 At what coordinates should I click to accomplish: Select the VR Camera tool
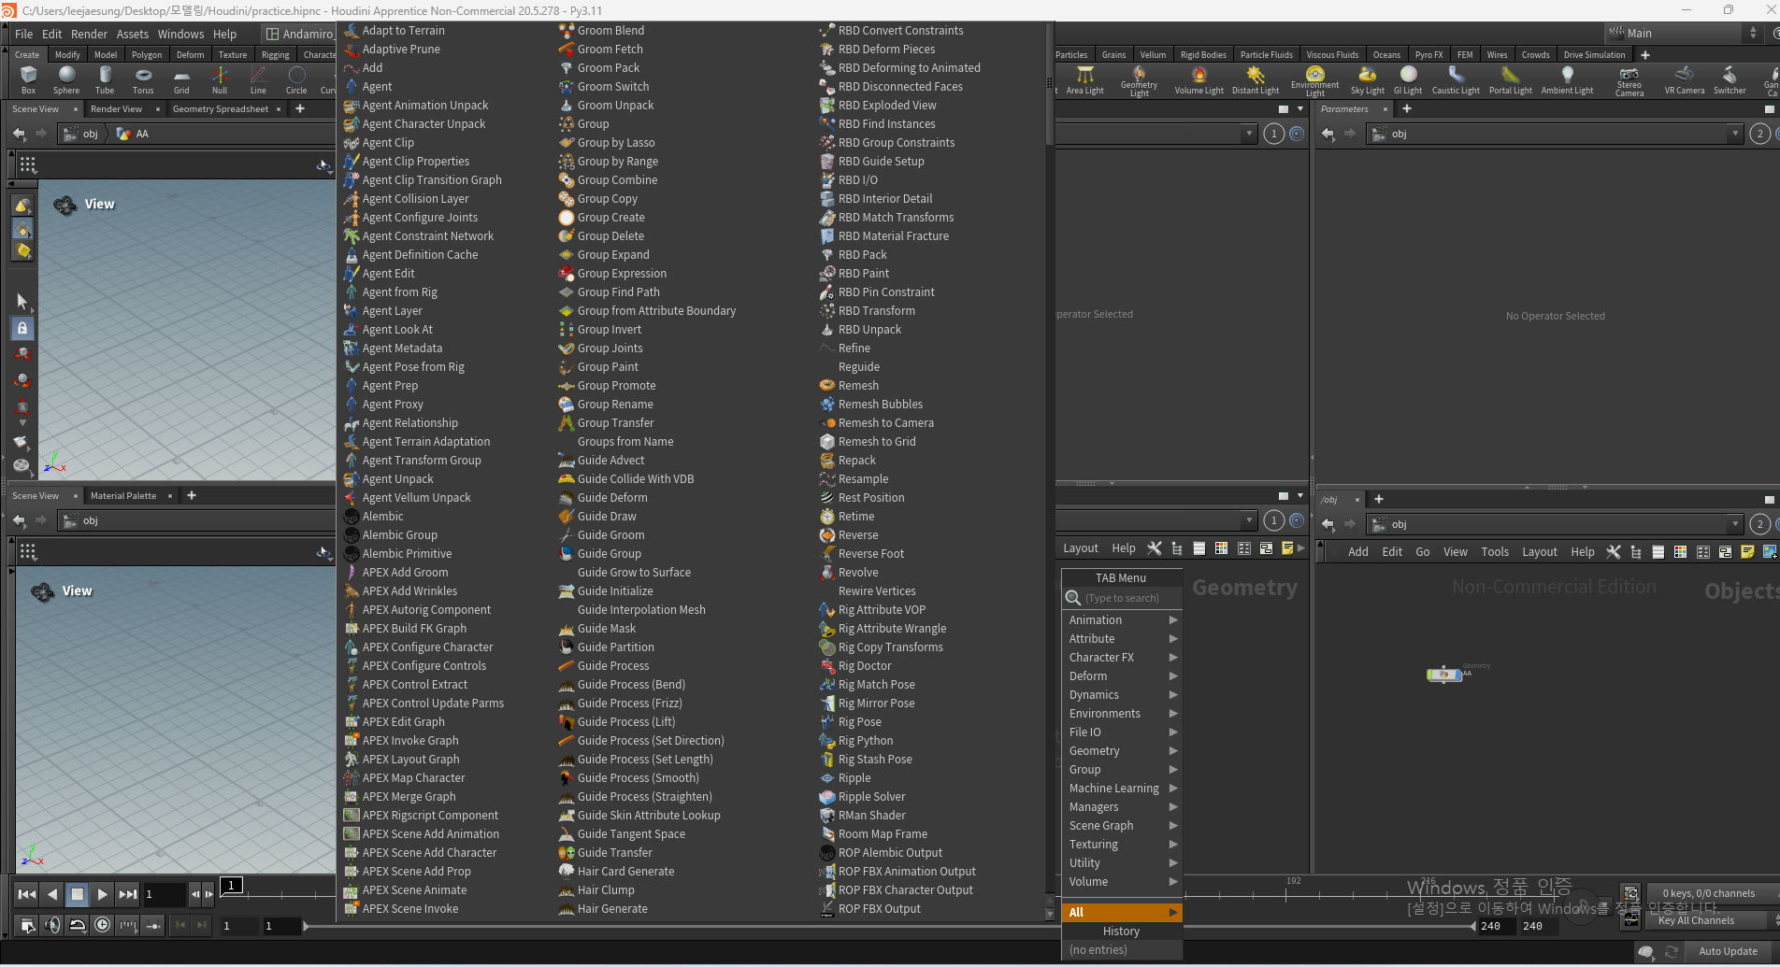[x=1684, y=79]
